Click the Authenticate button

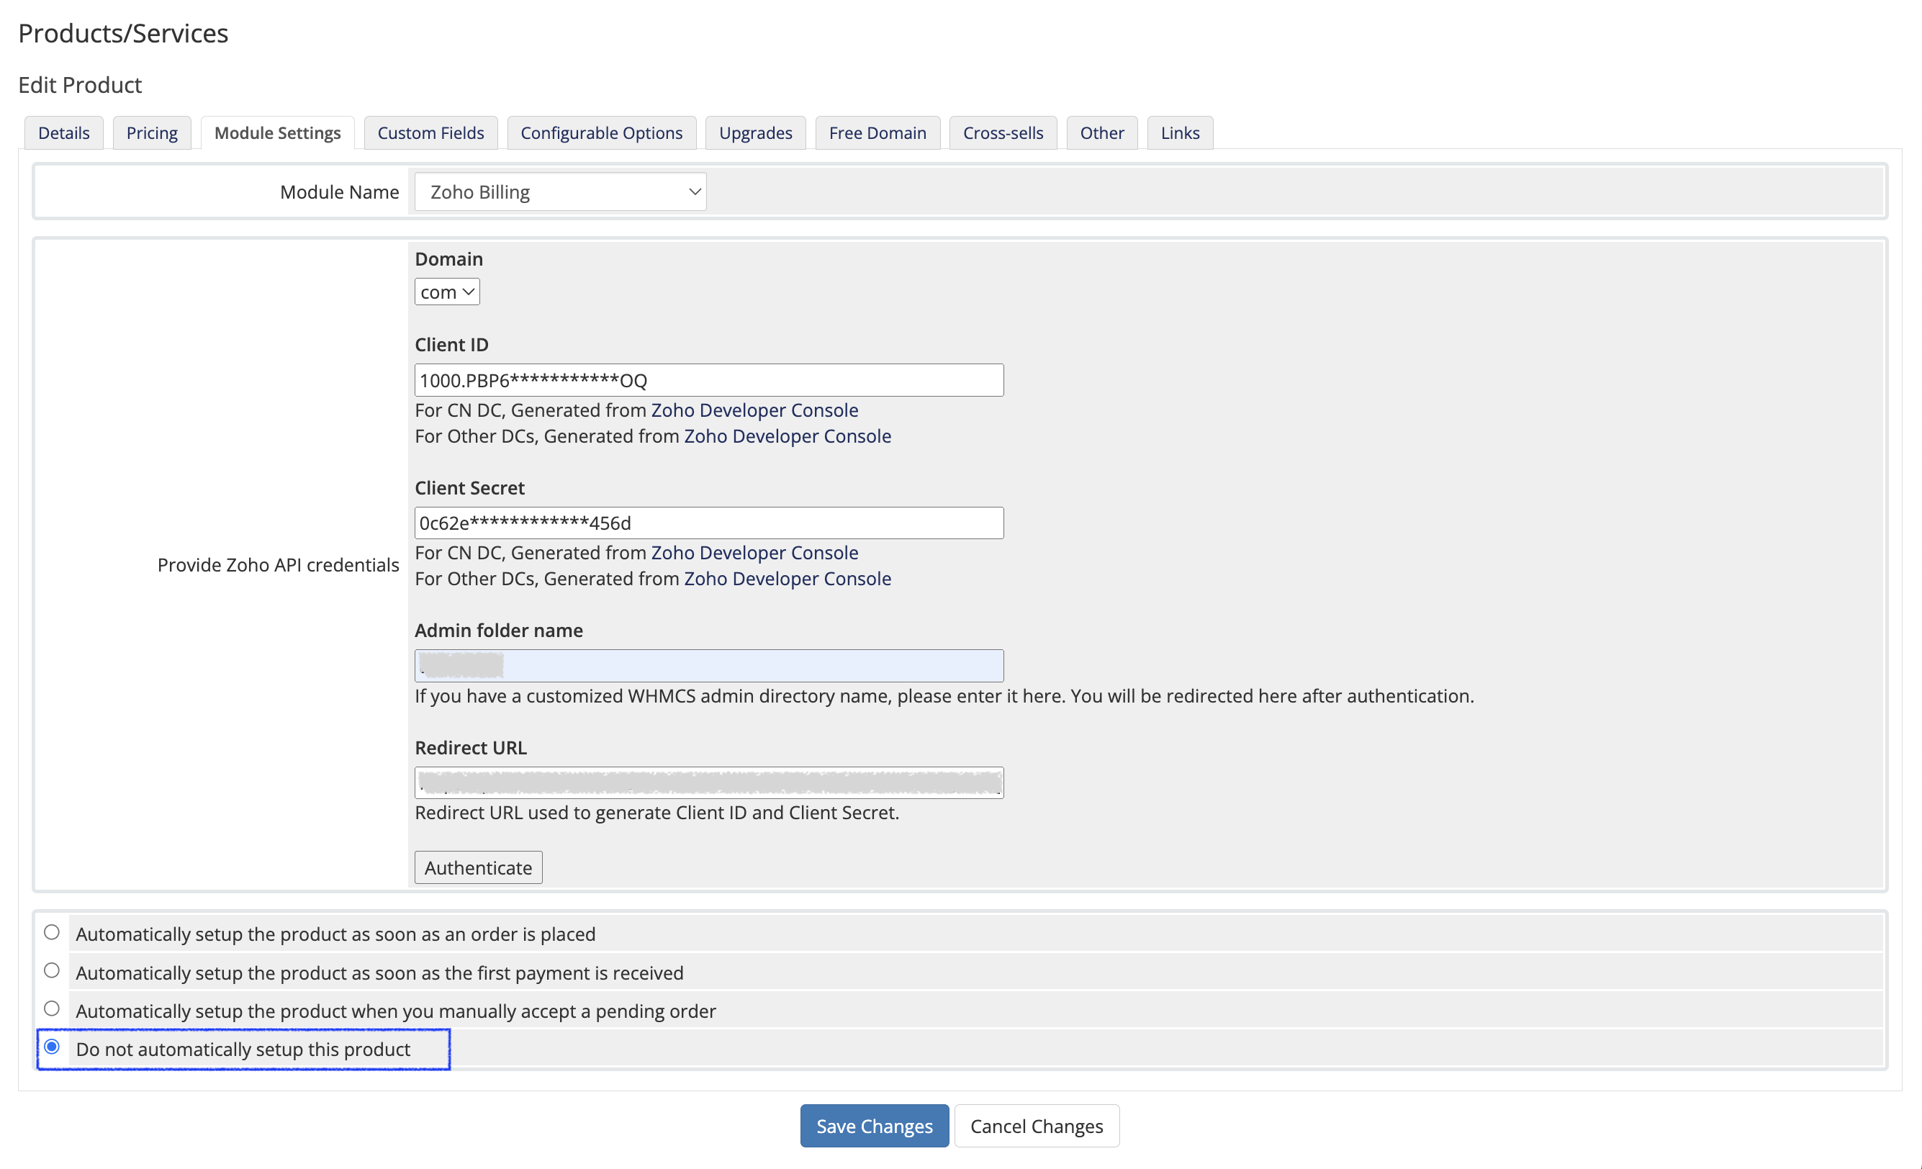tap(477, 868)
